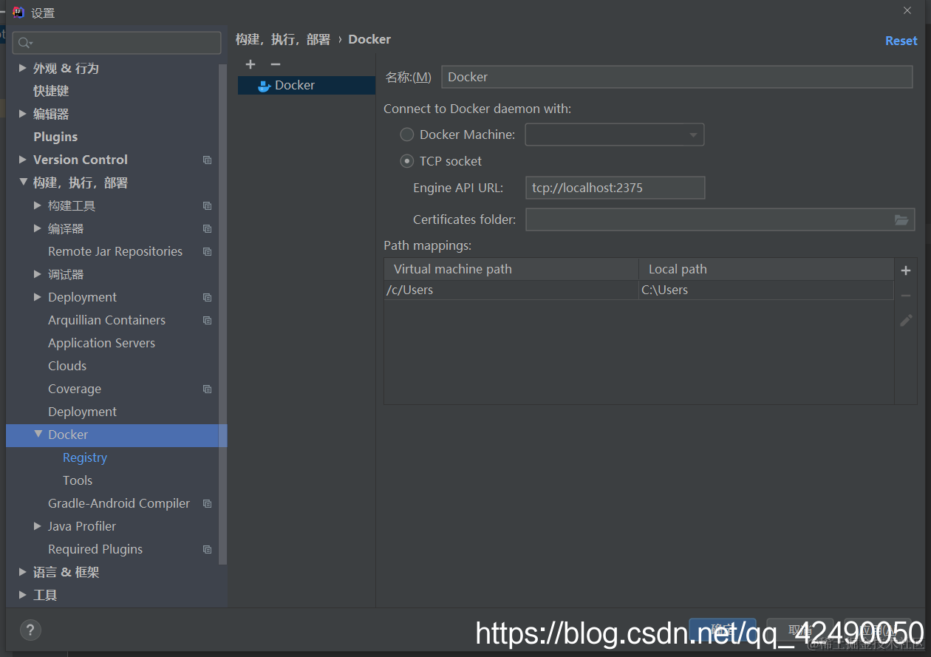Select TCP socket radio option
Viewport: 931px width, 657px height.
click(406, 161)
